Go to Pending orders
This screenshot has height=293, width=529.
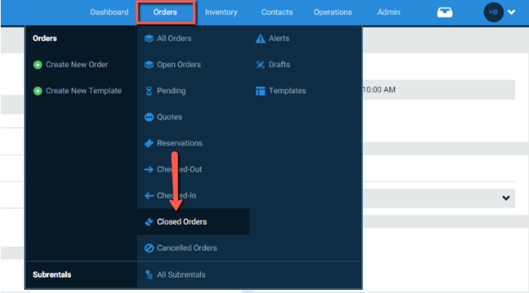pos(172,91)
